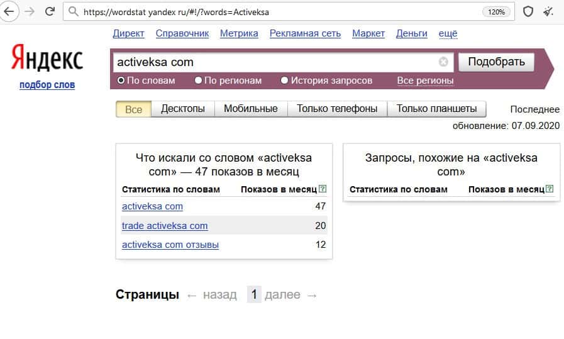This screenshot has width=564, height=339.
Task: Click the Страницы label
Action: pyautogui.click(x=147, y=294)
